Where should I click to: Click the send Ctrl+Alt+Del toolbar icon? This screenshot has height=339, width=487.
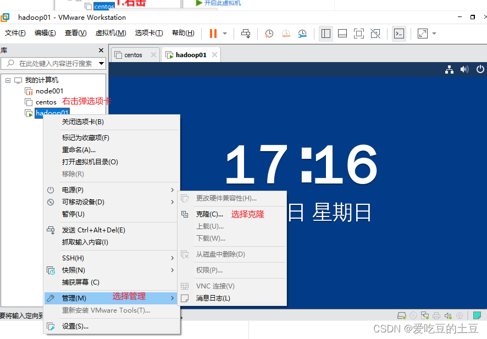tap(246, 33)
